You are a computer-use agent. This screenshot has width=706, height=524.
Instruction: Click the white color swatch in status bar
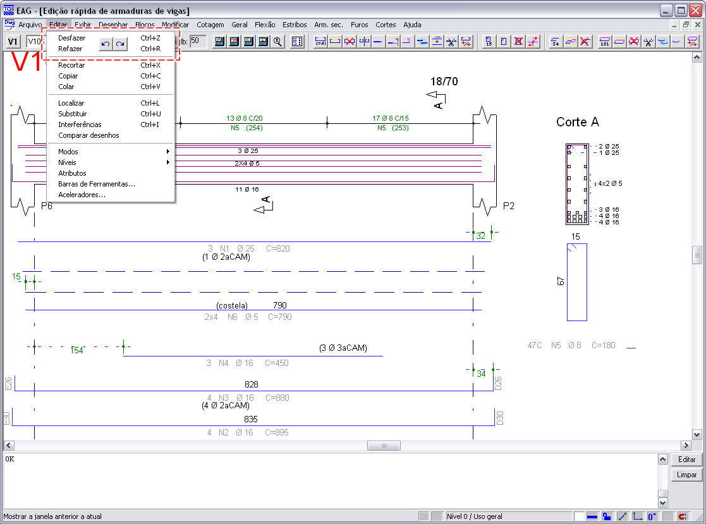pyautogui.click(x=579, y=516)
